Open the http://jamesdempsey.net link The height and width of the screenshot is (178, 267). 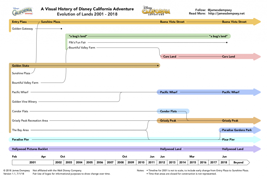coord(226,14)
